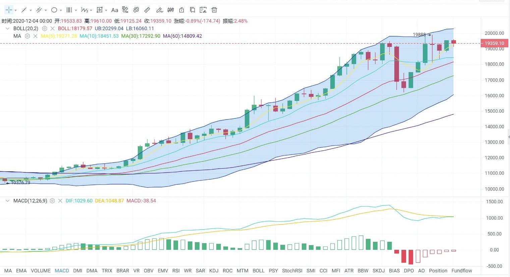510x277 pixels.
Task: Select the ruler measurement tool
Action: [147, 10]
